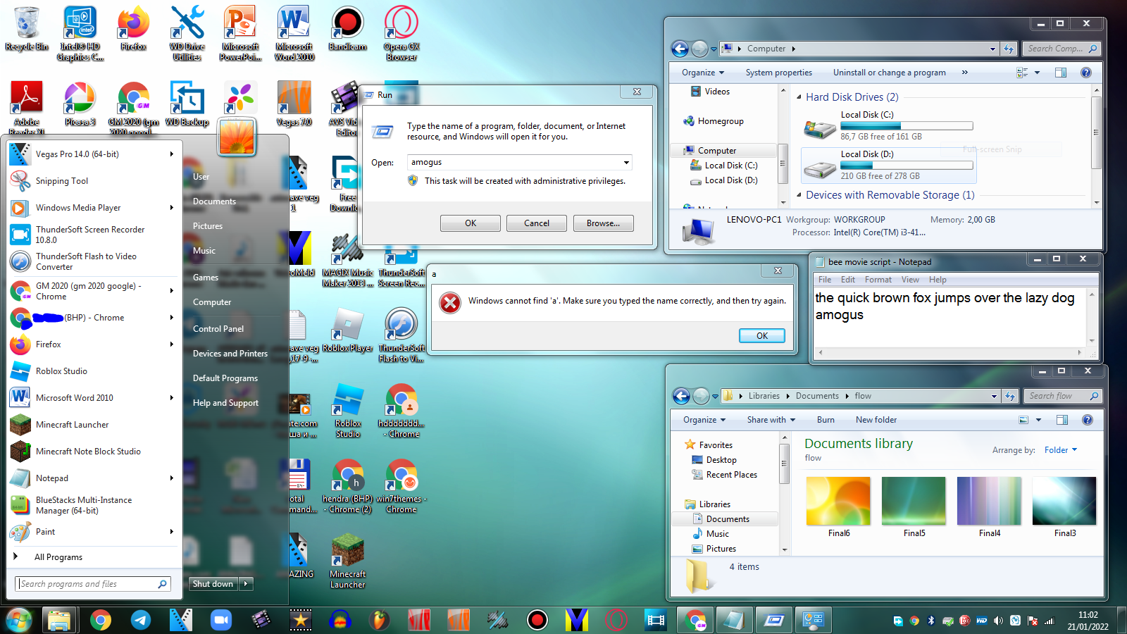Go back in the Computer window
The image size is (1127, 634).
pos(680,49)
